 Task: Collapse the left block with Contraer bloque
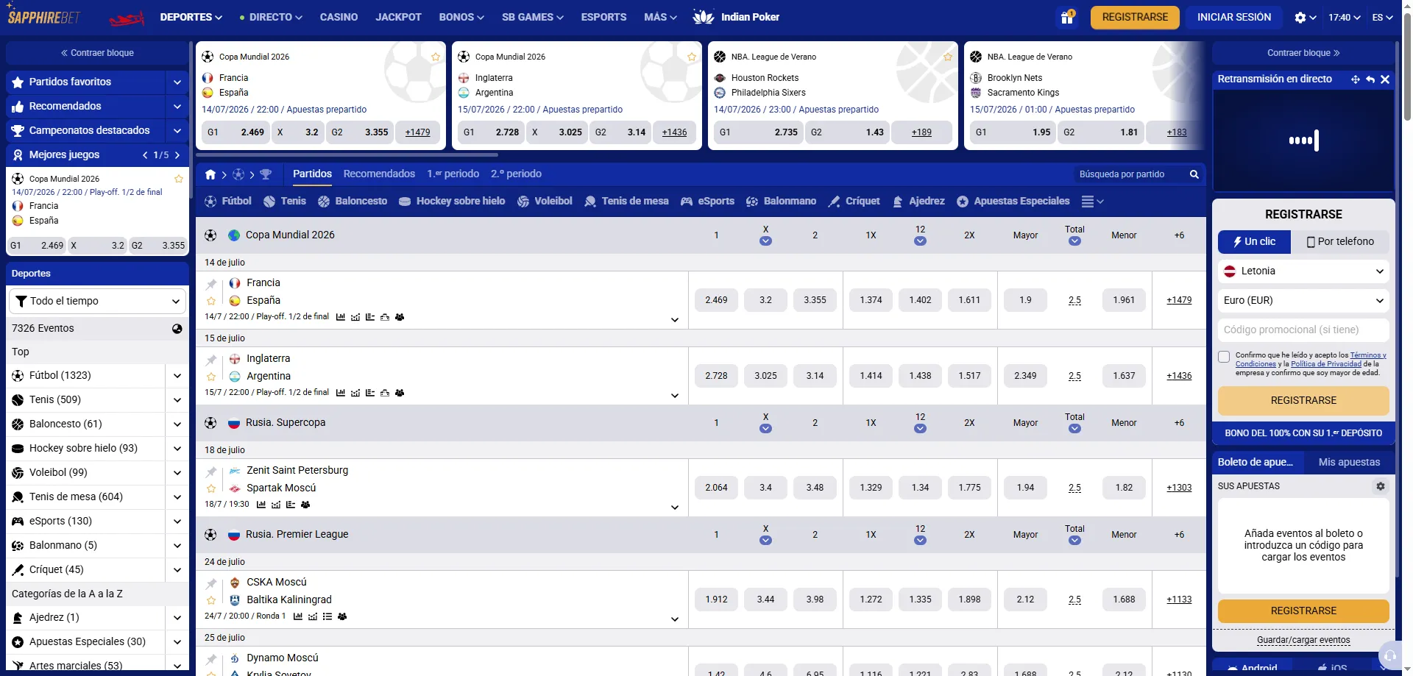(97, 53)
